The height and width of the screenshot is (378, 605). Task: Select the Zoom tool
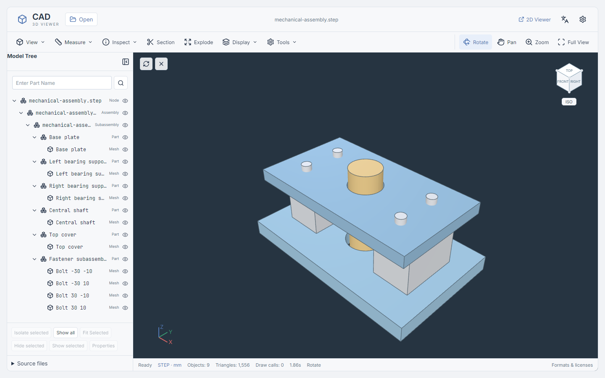click(x=537, y=42)
